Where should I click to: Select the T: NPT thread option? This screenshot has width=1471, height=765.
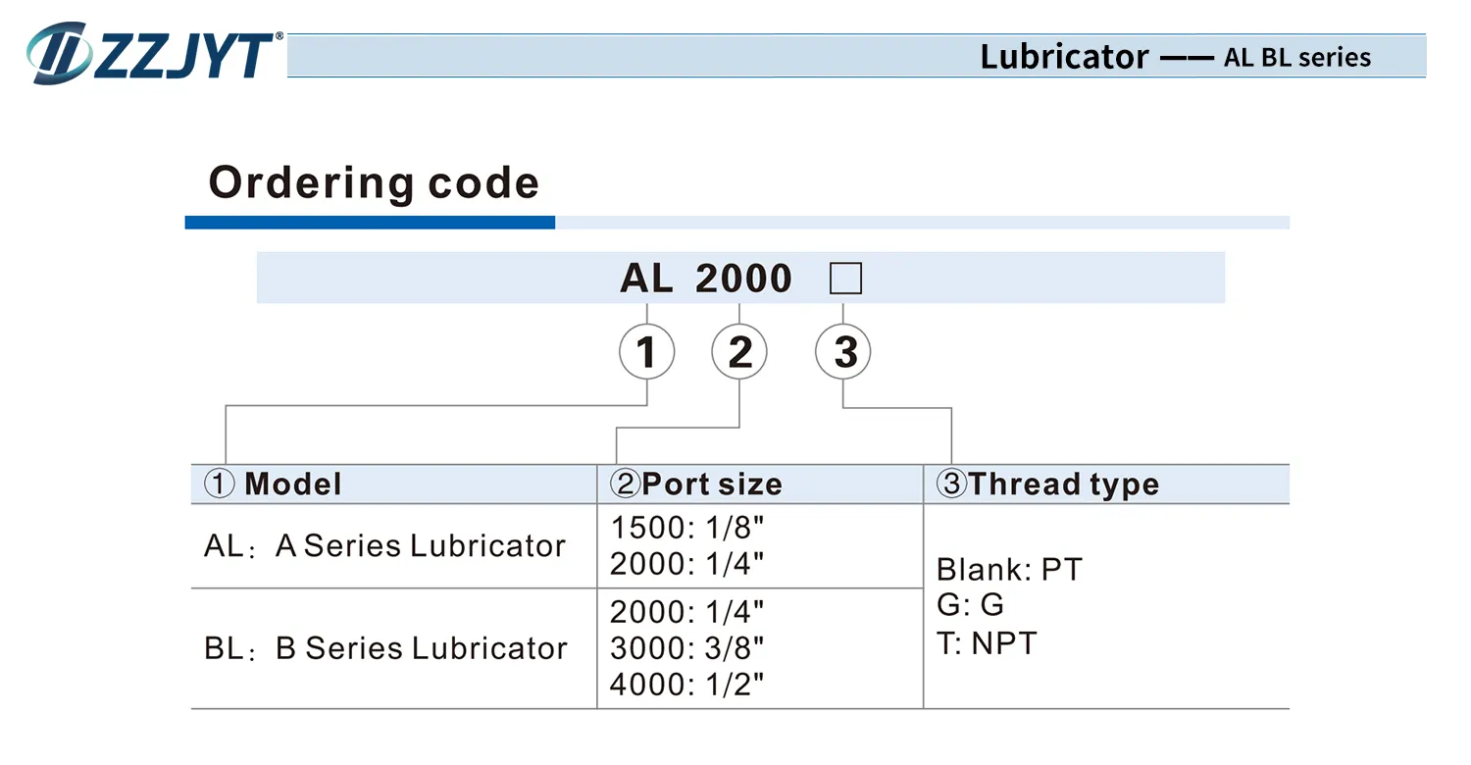(x=987, y=643)
